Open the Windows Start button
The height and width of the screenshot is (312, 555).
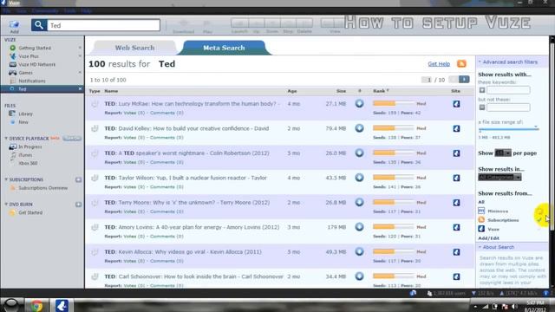coord(11,305)
